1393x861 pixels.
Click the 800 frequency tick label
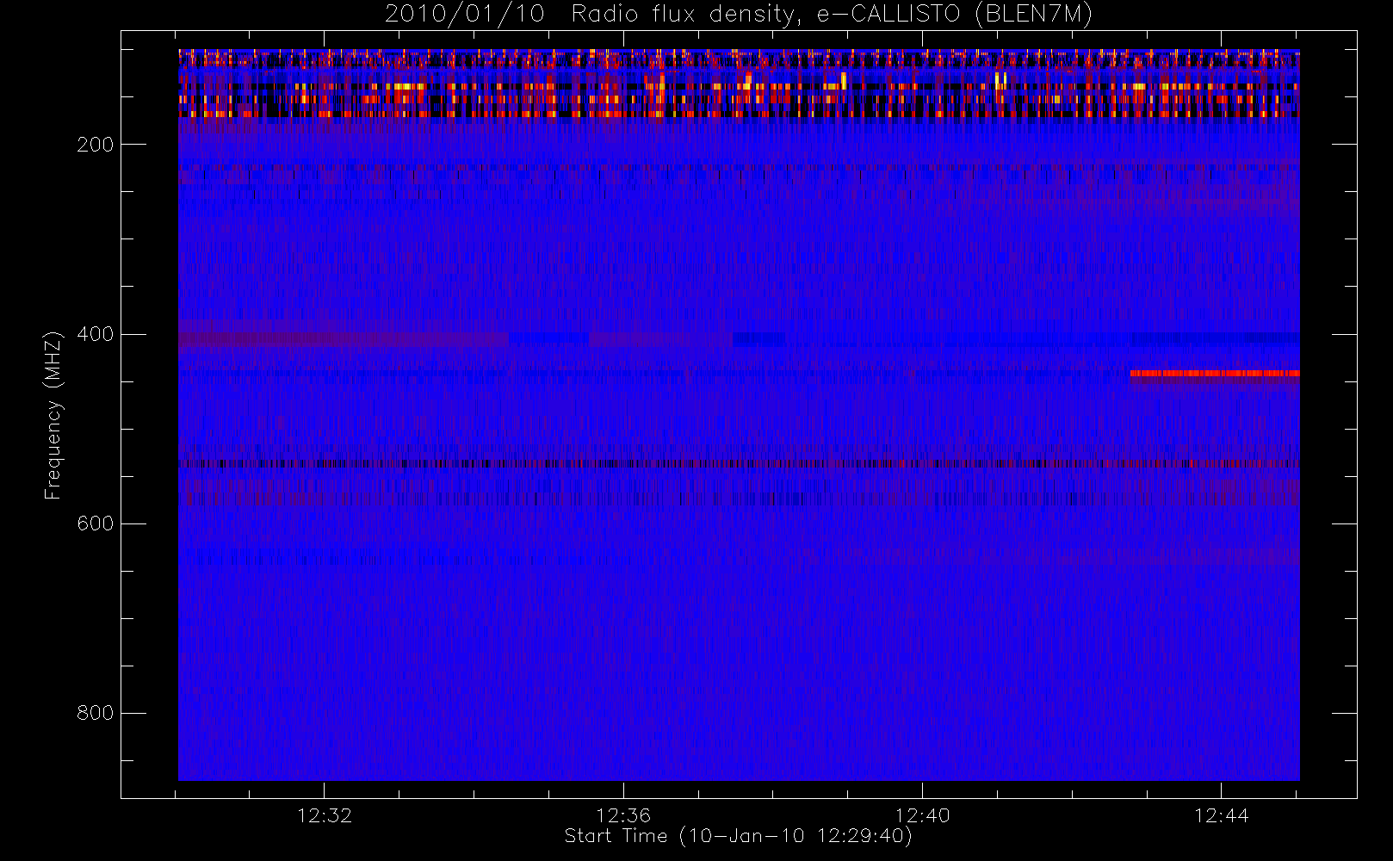coord(96,713)
